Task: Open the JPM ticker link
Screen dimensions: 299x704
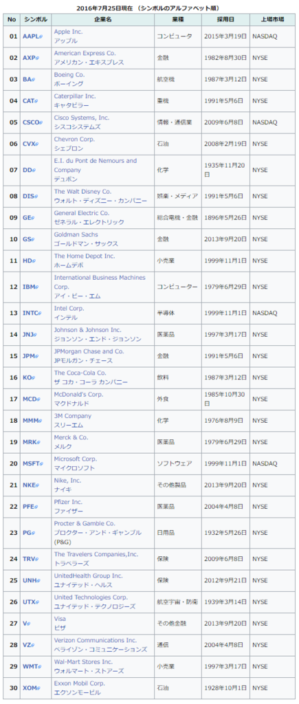Action: pos(30,356)
